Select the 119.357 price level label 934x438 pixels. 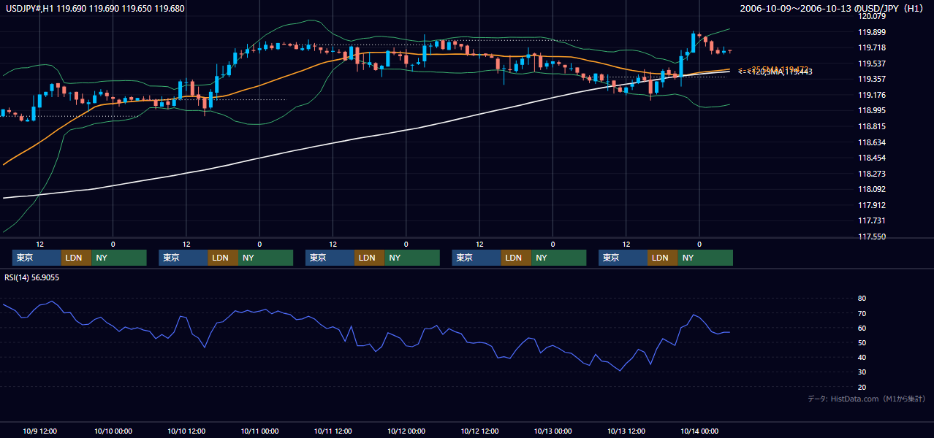871,79
